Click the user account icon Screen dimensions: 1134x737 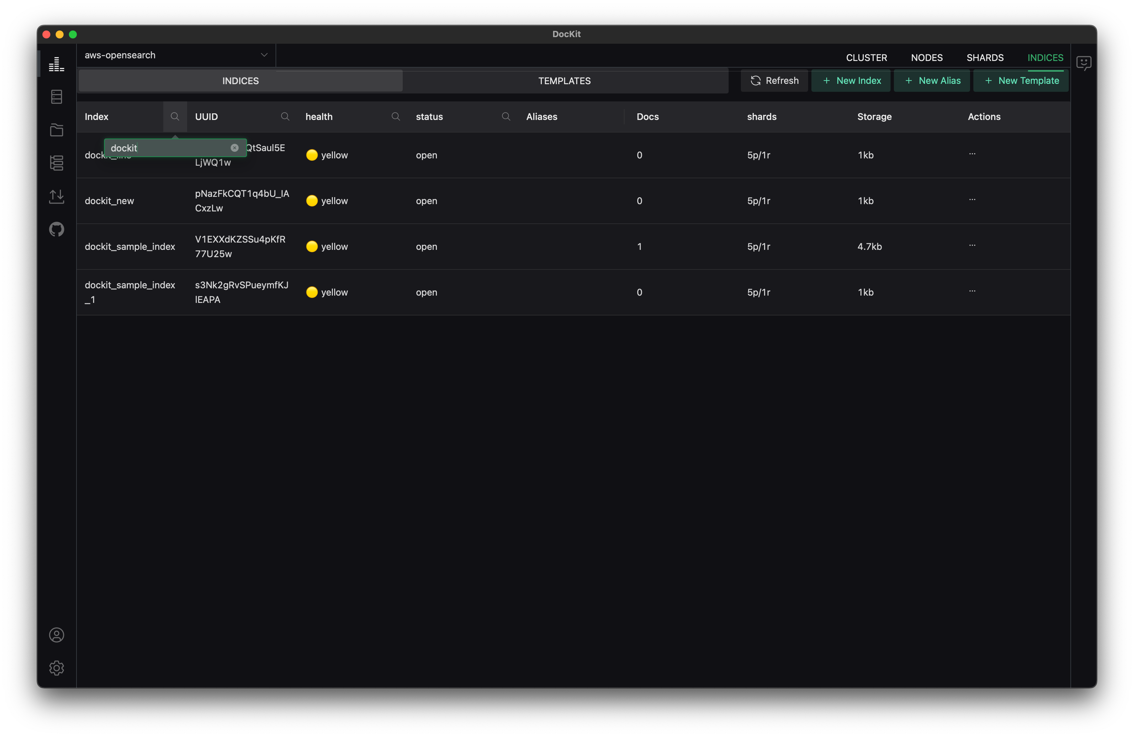coord(56,635)
